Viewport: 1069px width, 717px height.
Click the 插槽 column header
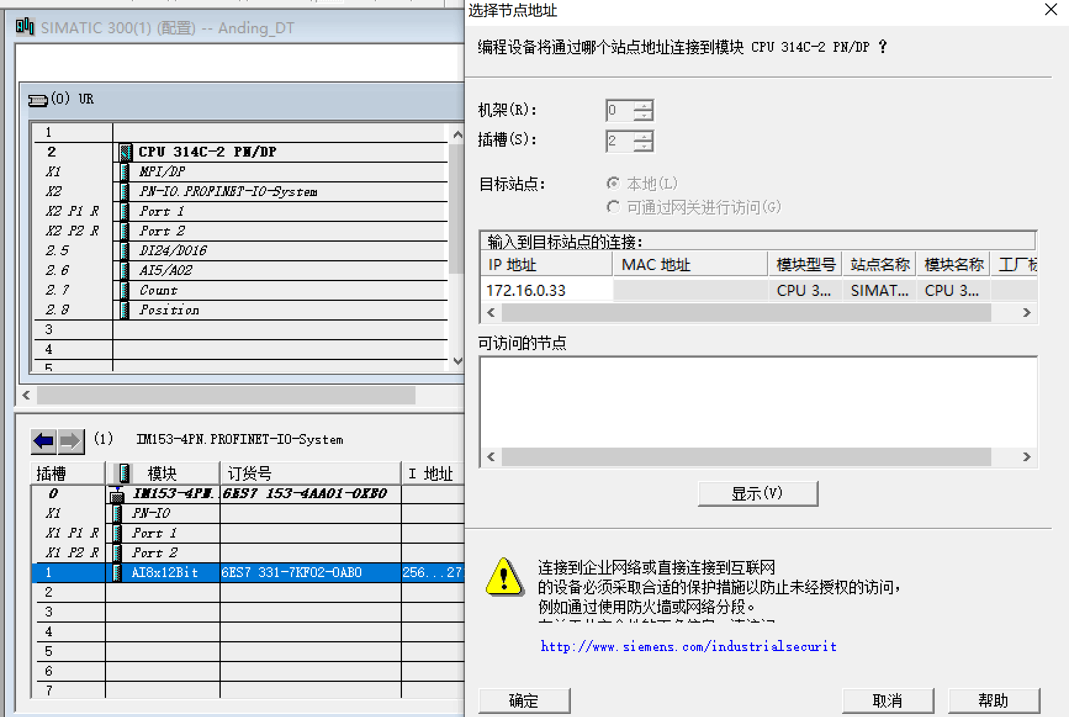(68, 473)
